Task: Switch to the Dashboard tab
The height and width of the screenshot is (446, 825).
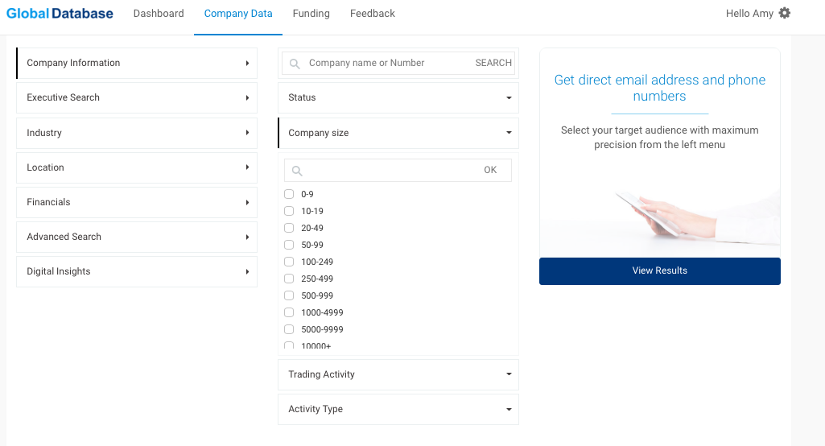Action: [x=159, y=14]
